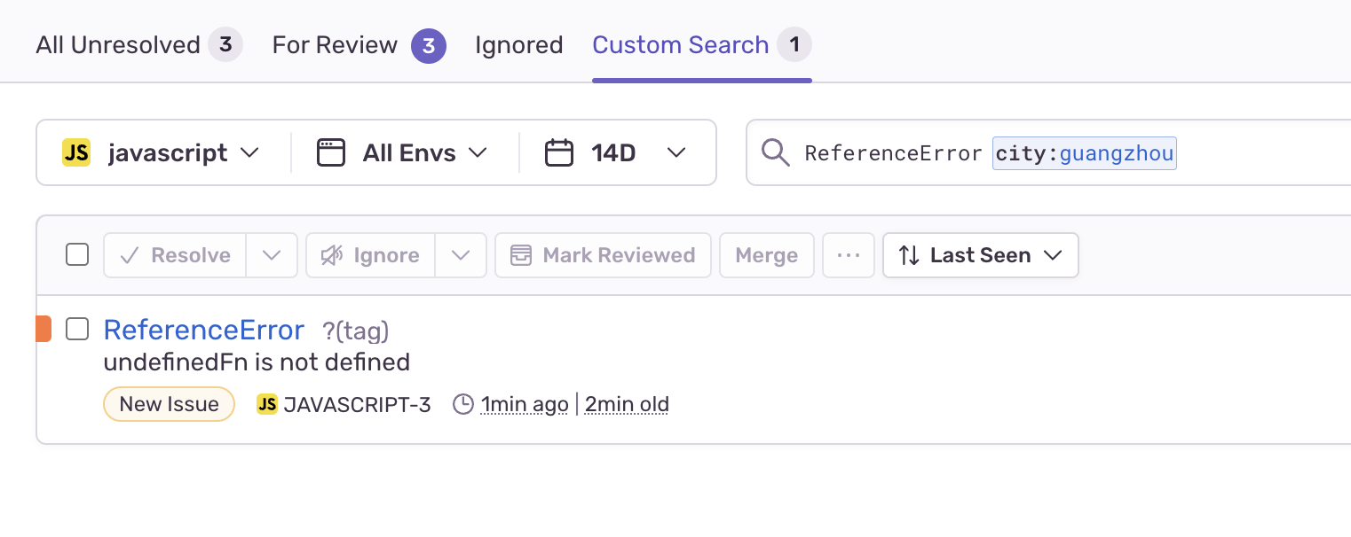Select the ReferenceError issue checkbox
Viewport: 1351px width, 537px height.
pyautogui.click(x=77, y=329)
